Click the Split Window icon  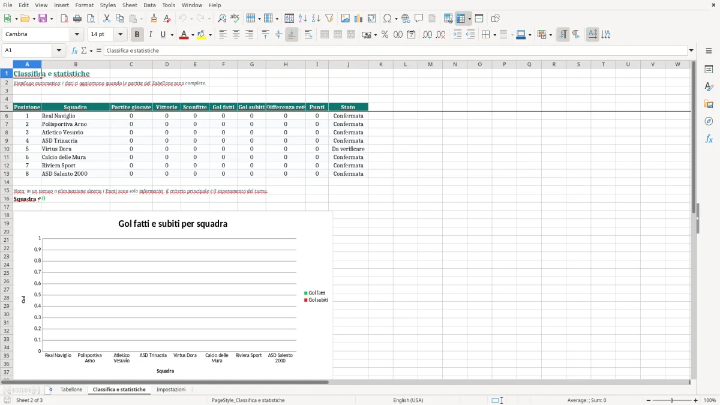[x=479, y=19]
